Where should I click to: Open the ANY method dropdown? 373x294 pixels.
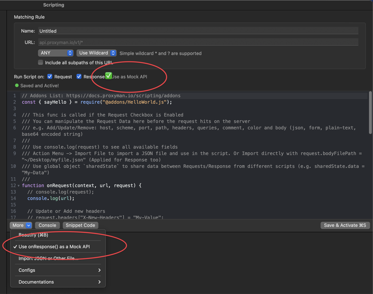[55, 53]
